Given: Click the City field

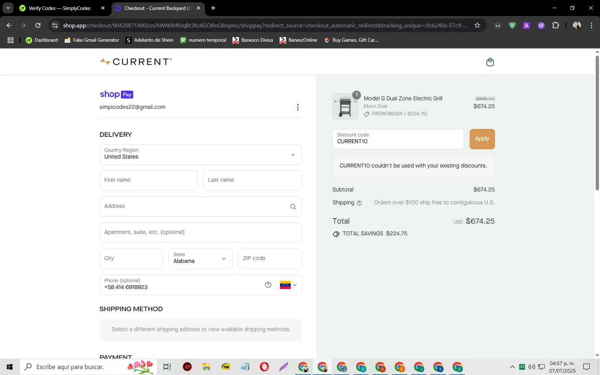Looking at the screenshot, I should tap(131, 259).
